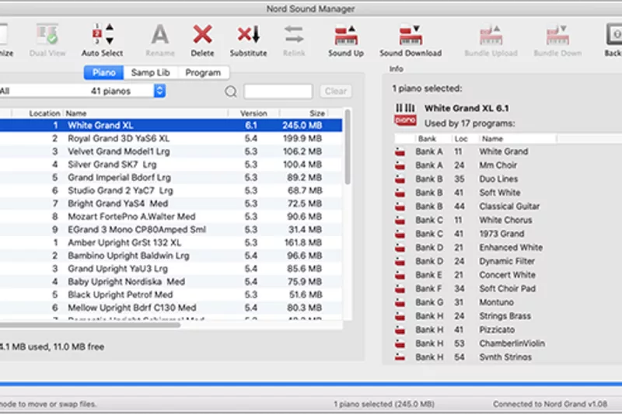This screenshot has height=414, width=622.
Task: Select Classical Guitar program in Bank B
Action: [x=509, y=207]
